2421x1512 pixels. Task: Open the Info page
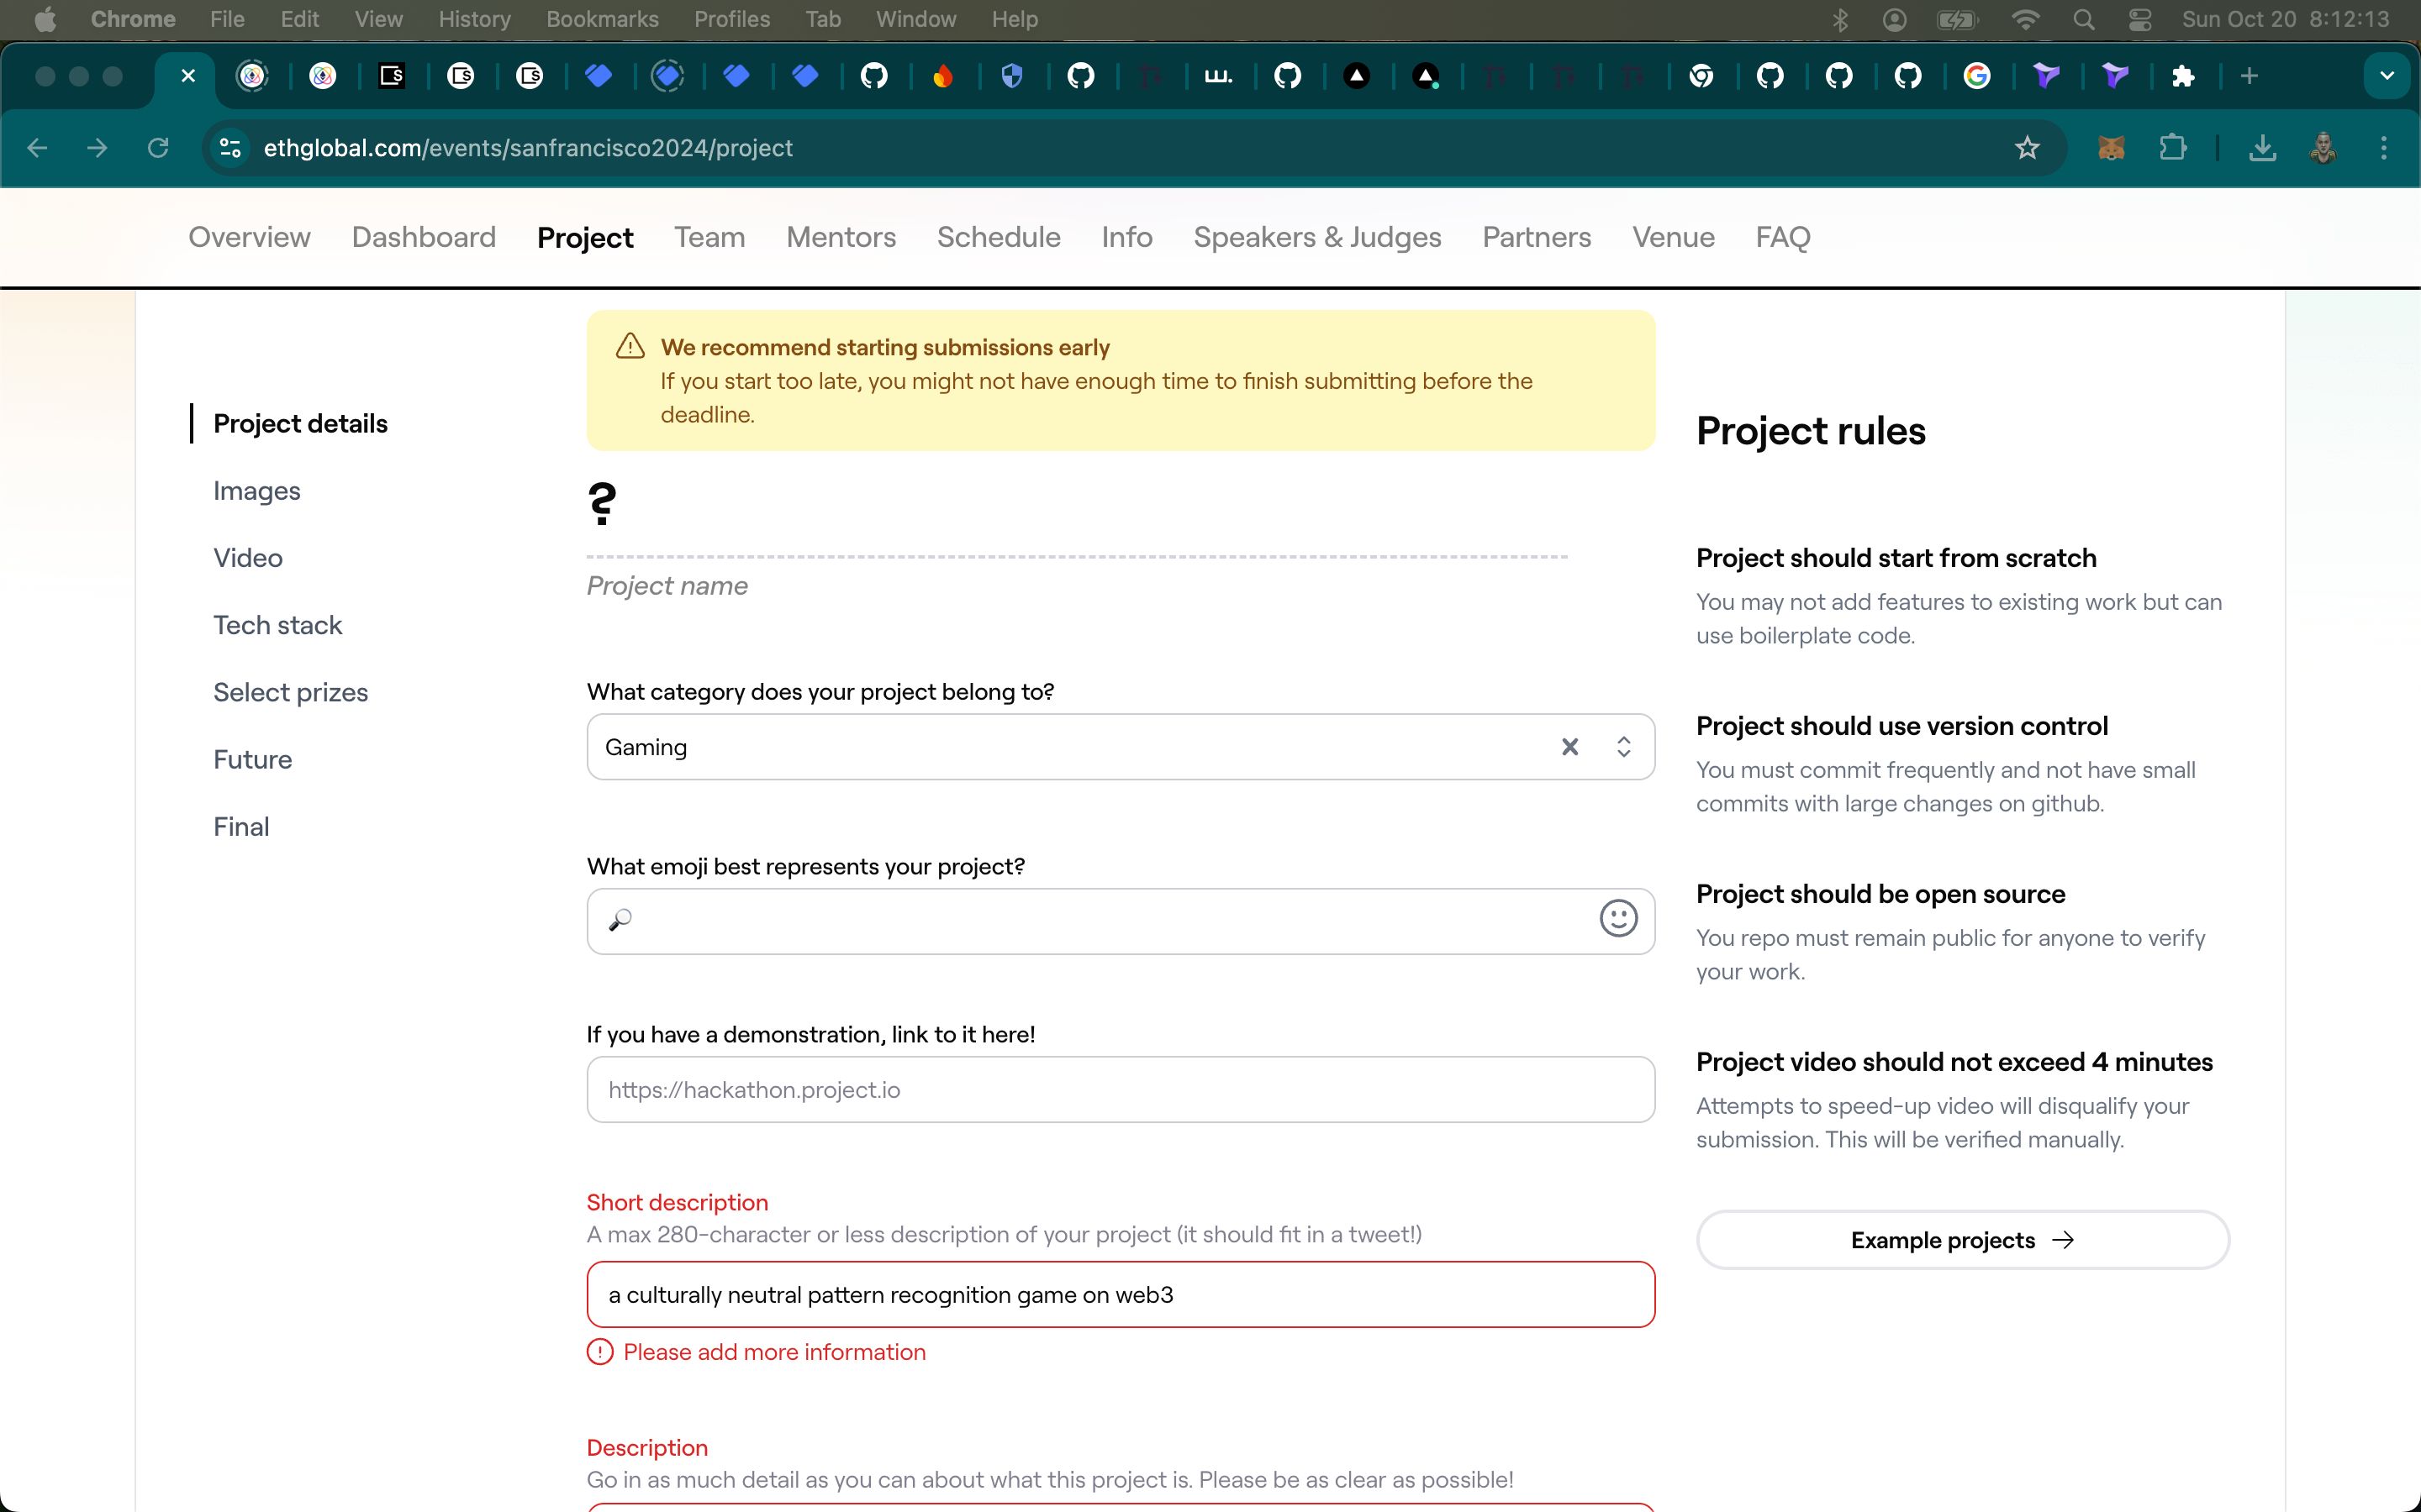[1126, 237]
